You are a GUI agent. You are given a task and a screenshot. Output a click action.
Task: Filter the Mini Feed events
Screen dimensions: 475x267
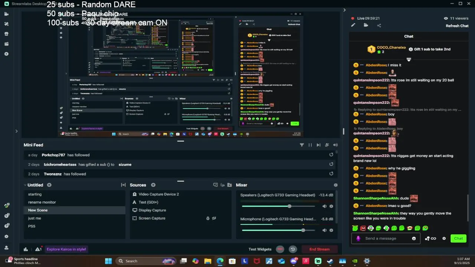[x=302, y=145]
